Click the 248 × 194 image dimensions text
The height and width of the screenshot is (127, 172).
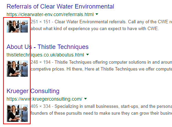41,62
